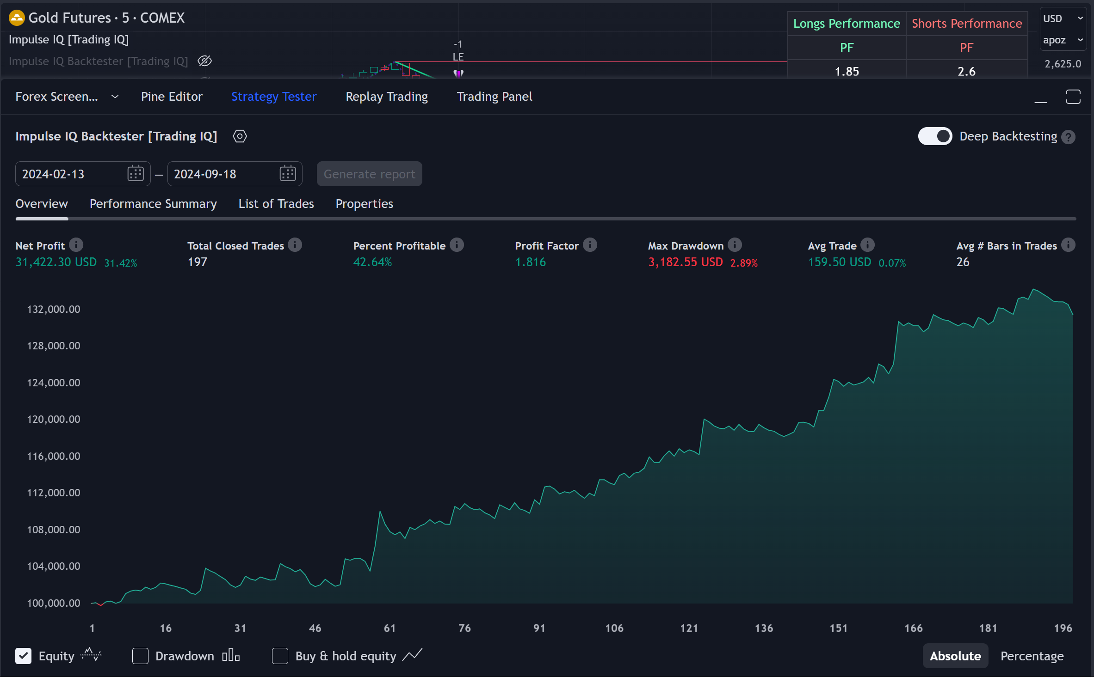The width and height of the screenshot is (1094, 677).
Task: Switch to the Properties tab
Action: click(x=365, y=204)
